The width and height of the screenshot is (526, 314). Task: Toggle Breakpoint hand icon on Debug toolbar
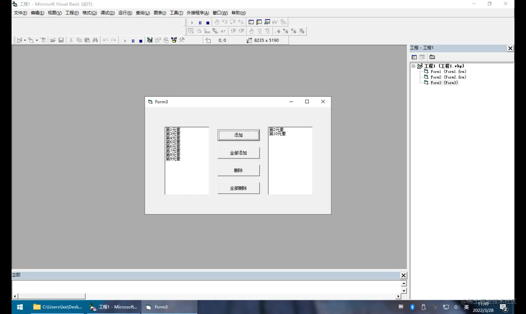(217, 22)
